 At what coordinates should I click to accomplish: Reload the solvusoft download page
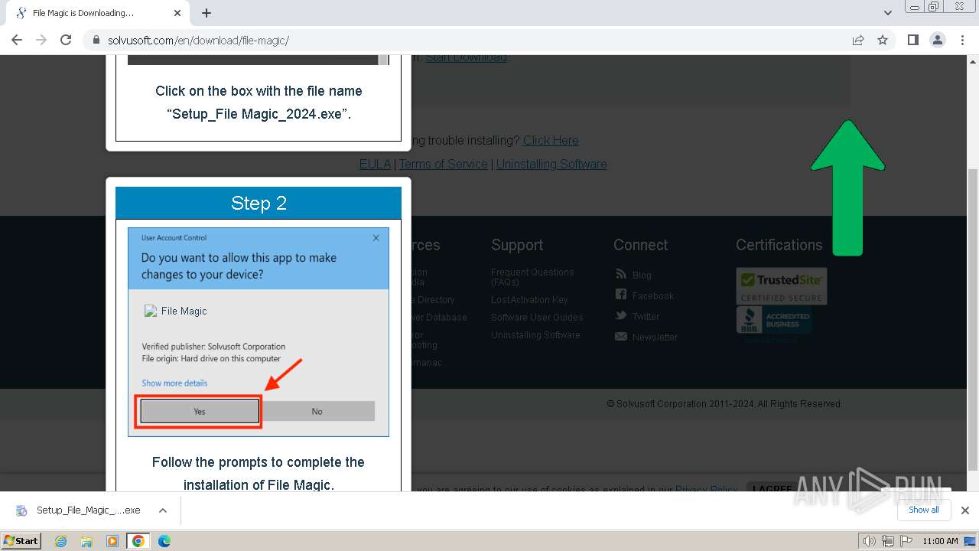tap(66, 40)
